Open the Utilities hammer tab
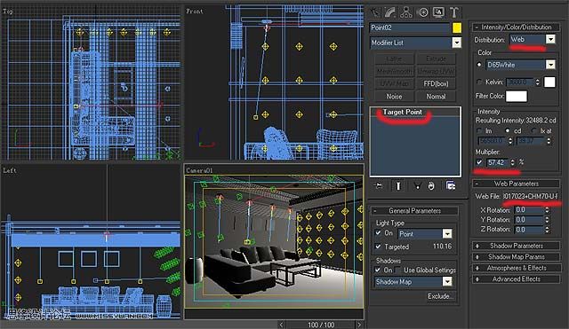The image size is (569, 329). (453, 12)
